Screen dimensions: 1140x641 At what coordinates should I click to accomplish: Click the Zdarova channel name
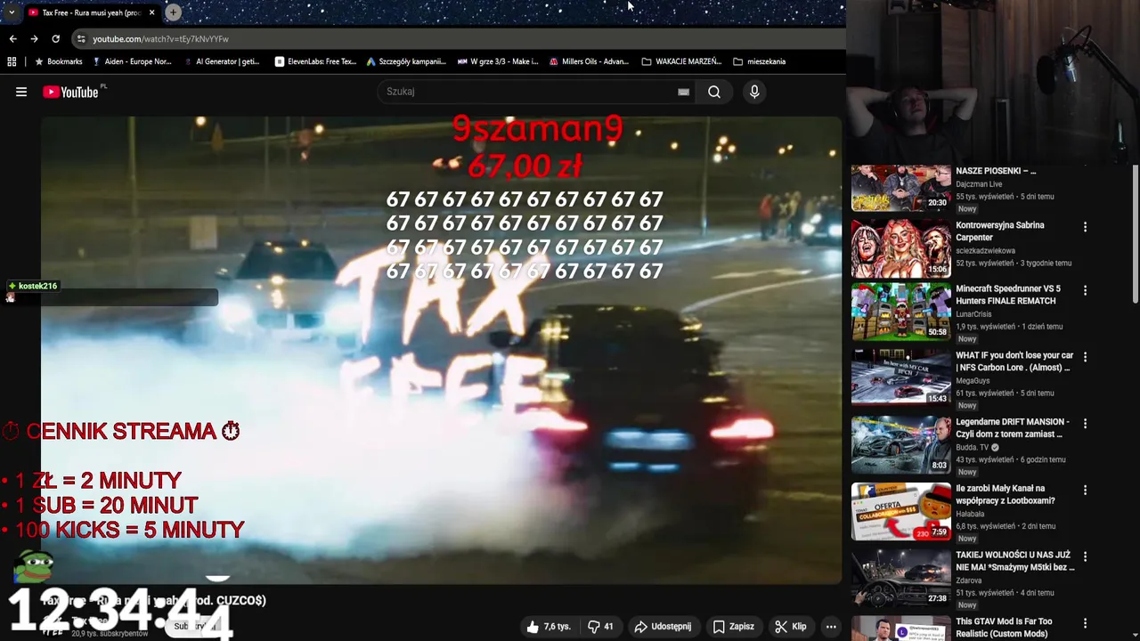point(970,580)
